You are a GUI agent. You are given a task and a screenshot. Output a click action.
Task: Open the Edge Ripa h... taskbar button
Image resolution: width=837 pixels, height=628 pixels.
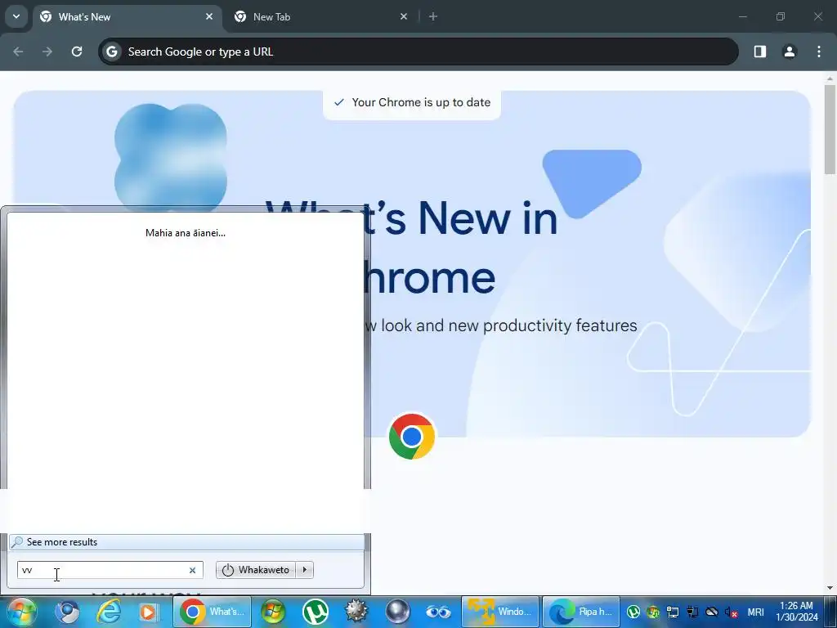coord(581,612)
